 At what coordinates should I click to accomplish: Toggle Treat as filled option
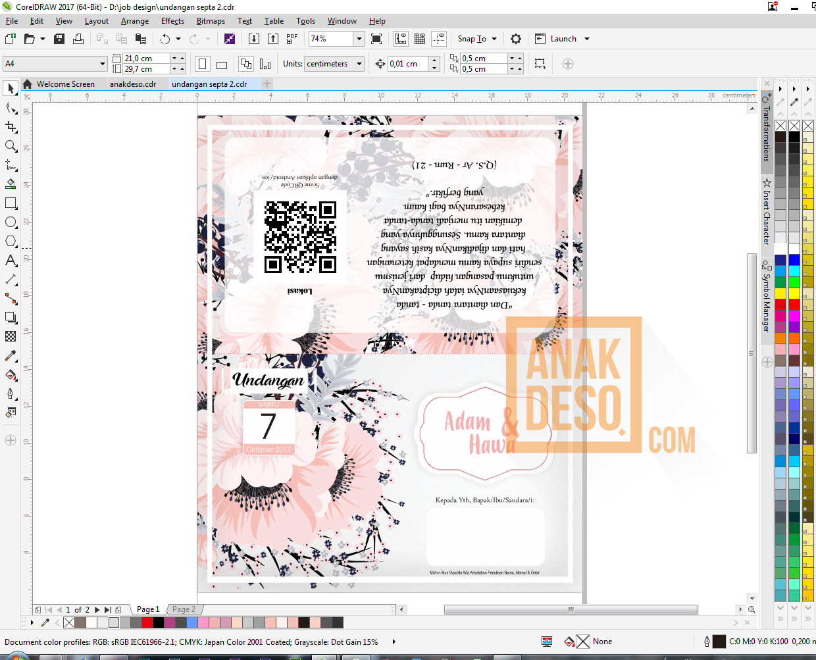pyautogui.click(x=540, y=64)
